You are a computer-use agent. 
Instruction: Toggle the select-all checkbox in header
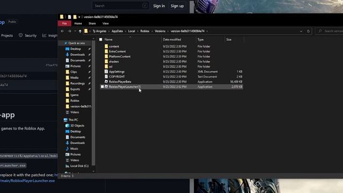(x=101, y=40)
